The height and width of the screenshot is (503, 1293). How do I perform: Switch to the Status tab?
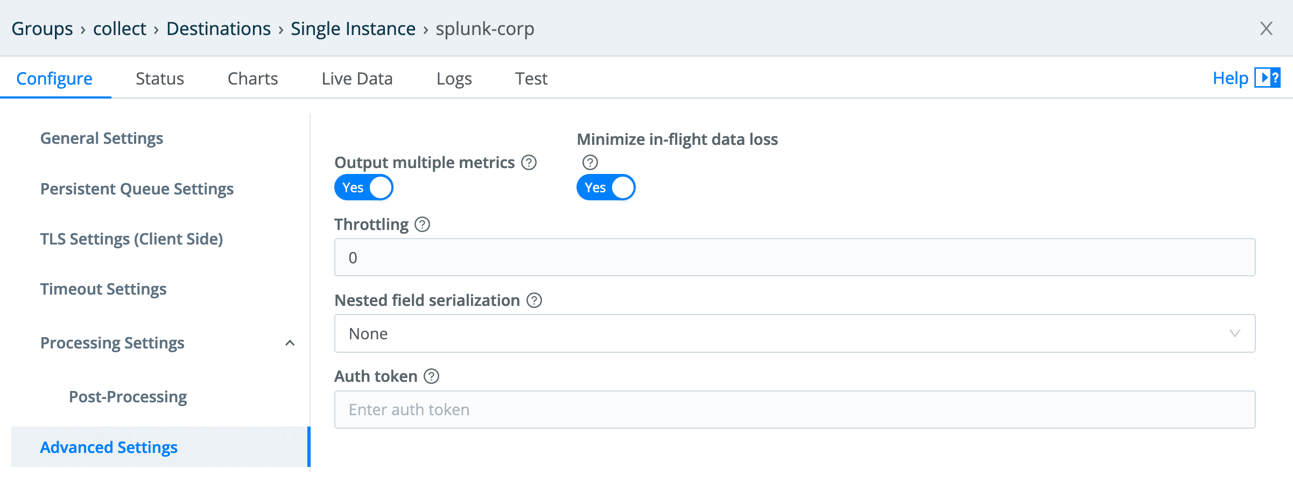click(x=159, y=78)
